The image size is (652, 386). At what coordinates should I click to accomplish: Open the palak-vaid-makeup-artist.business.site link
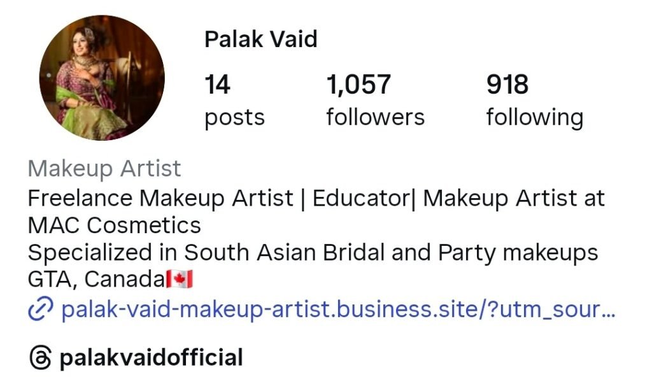tap(337, 310)
